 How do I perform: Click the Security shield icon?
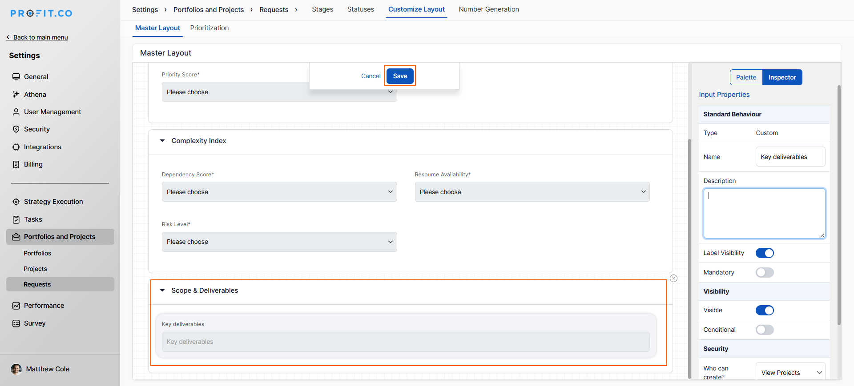click(16, 129)
